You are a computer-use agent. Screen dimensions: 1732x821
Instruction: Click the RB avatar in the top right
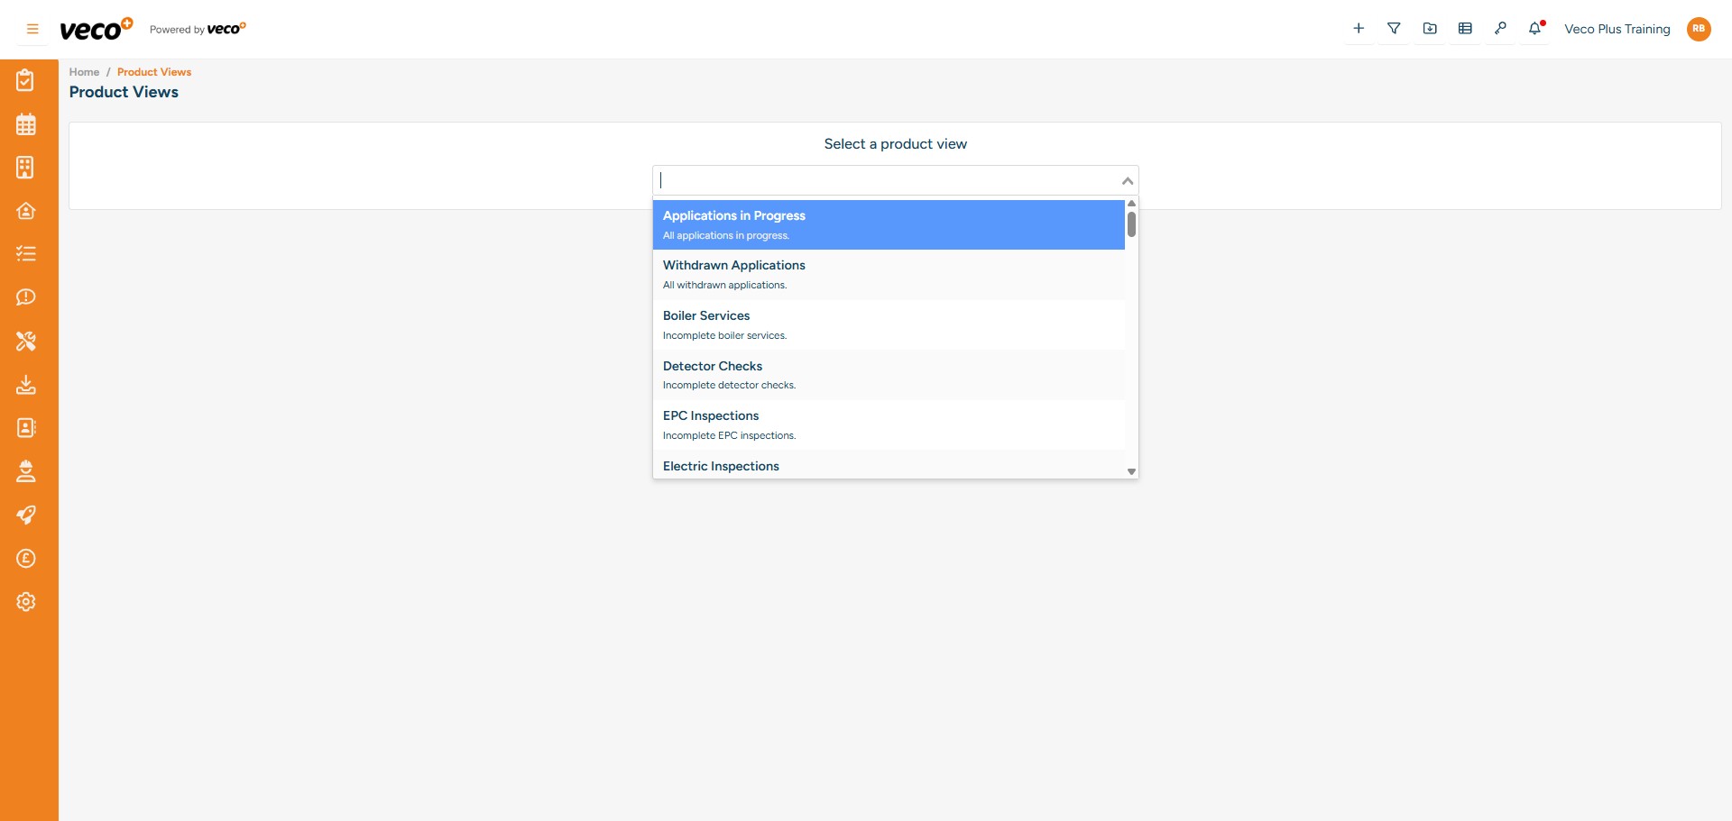point(1700,29)
